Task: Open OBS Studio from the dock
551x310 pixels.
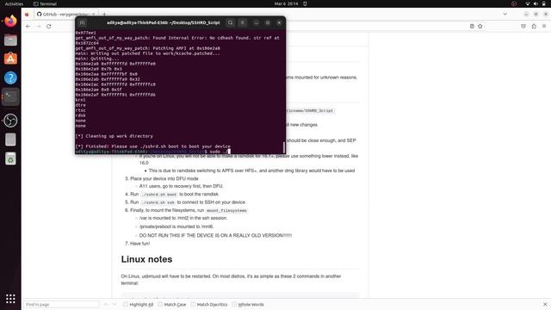Action: tap(10, 121)
